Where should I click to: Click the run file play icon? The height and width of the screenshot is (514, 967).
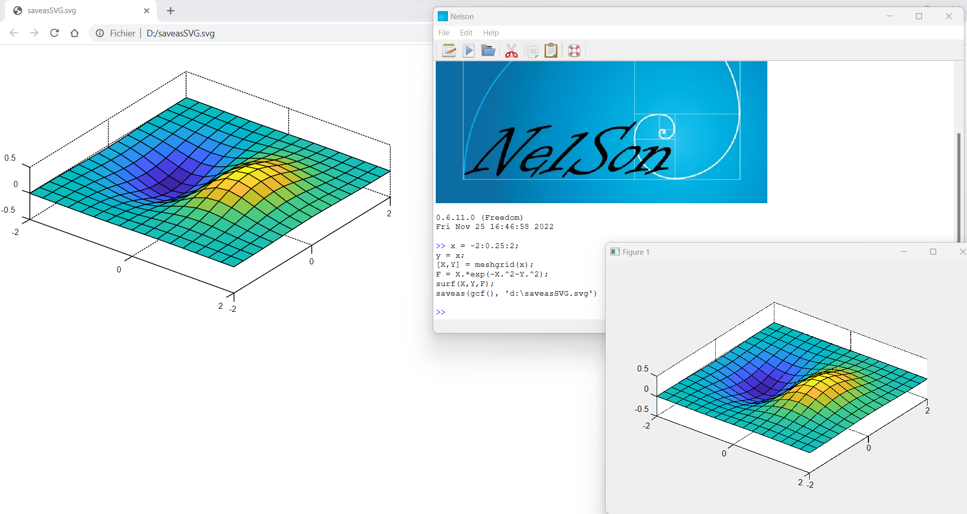click(x=469, y=51)
